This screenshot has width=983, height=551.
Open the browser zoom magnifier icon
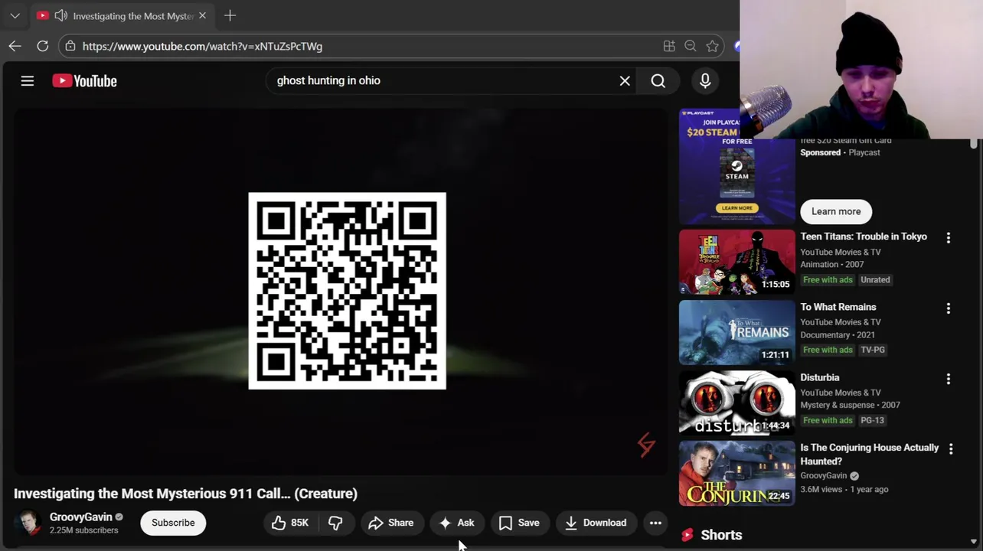691,46
